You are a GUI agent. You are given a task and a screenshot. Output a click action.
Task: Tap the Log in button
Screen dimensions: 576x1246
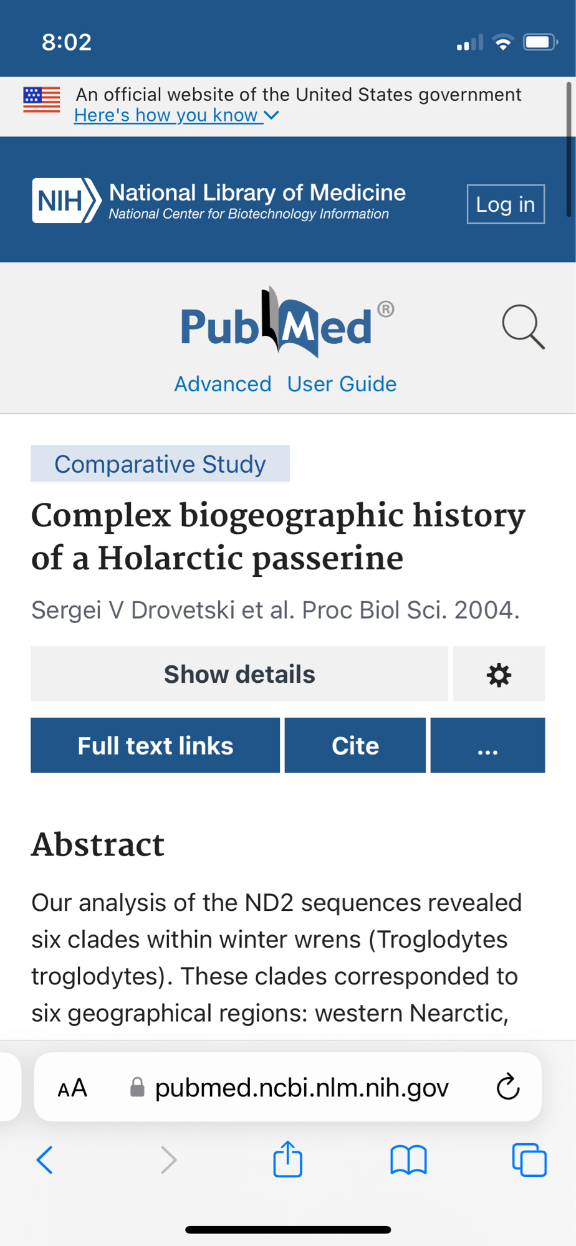[x=506, y=204]
